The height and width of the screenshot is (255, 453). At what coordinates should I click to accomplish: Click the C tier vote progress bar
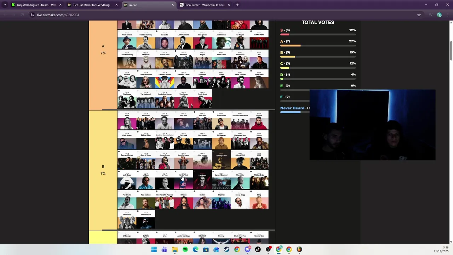tap(318, 68)
